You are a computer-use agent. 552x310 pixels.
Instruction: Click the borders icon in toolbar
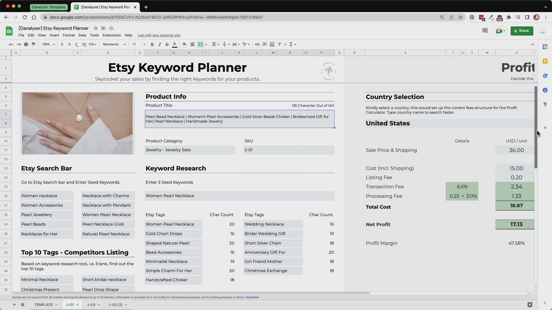click(192, 44)
